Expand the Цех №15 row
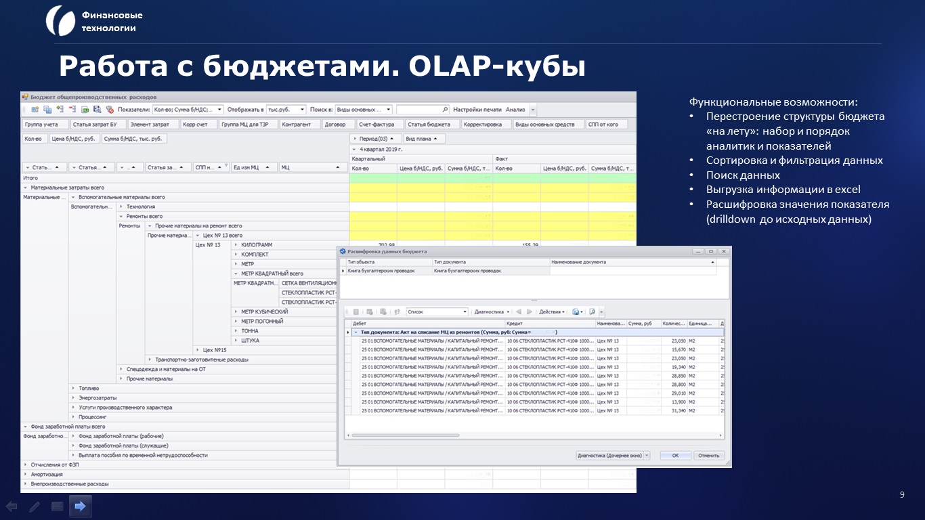This screenshot has width=925, height=520. click(197, 350)
